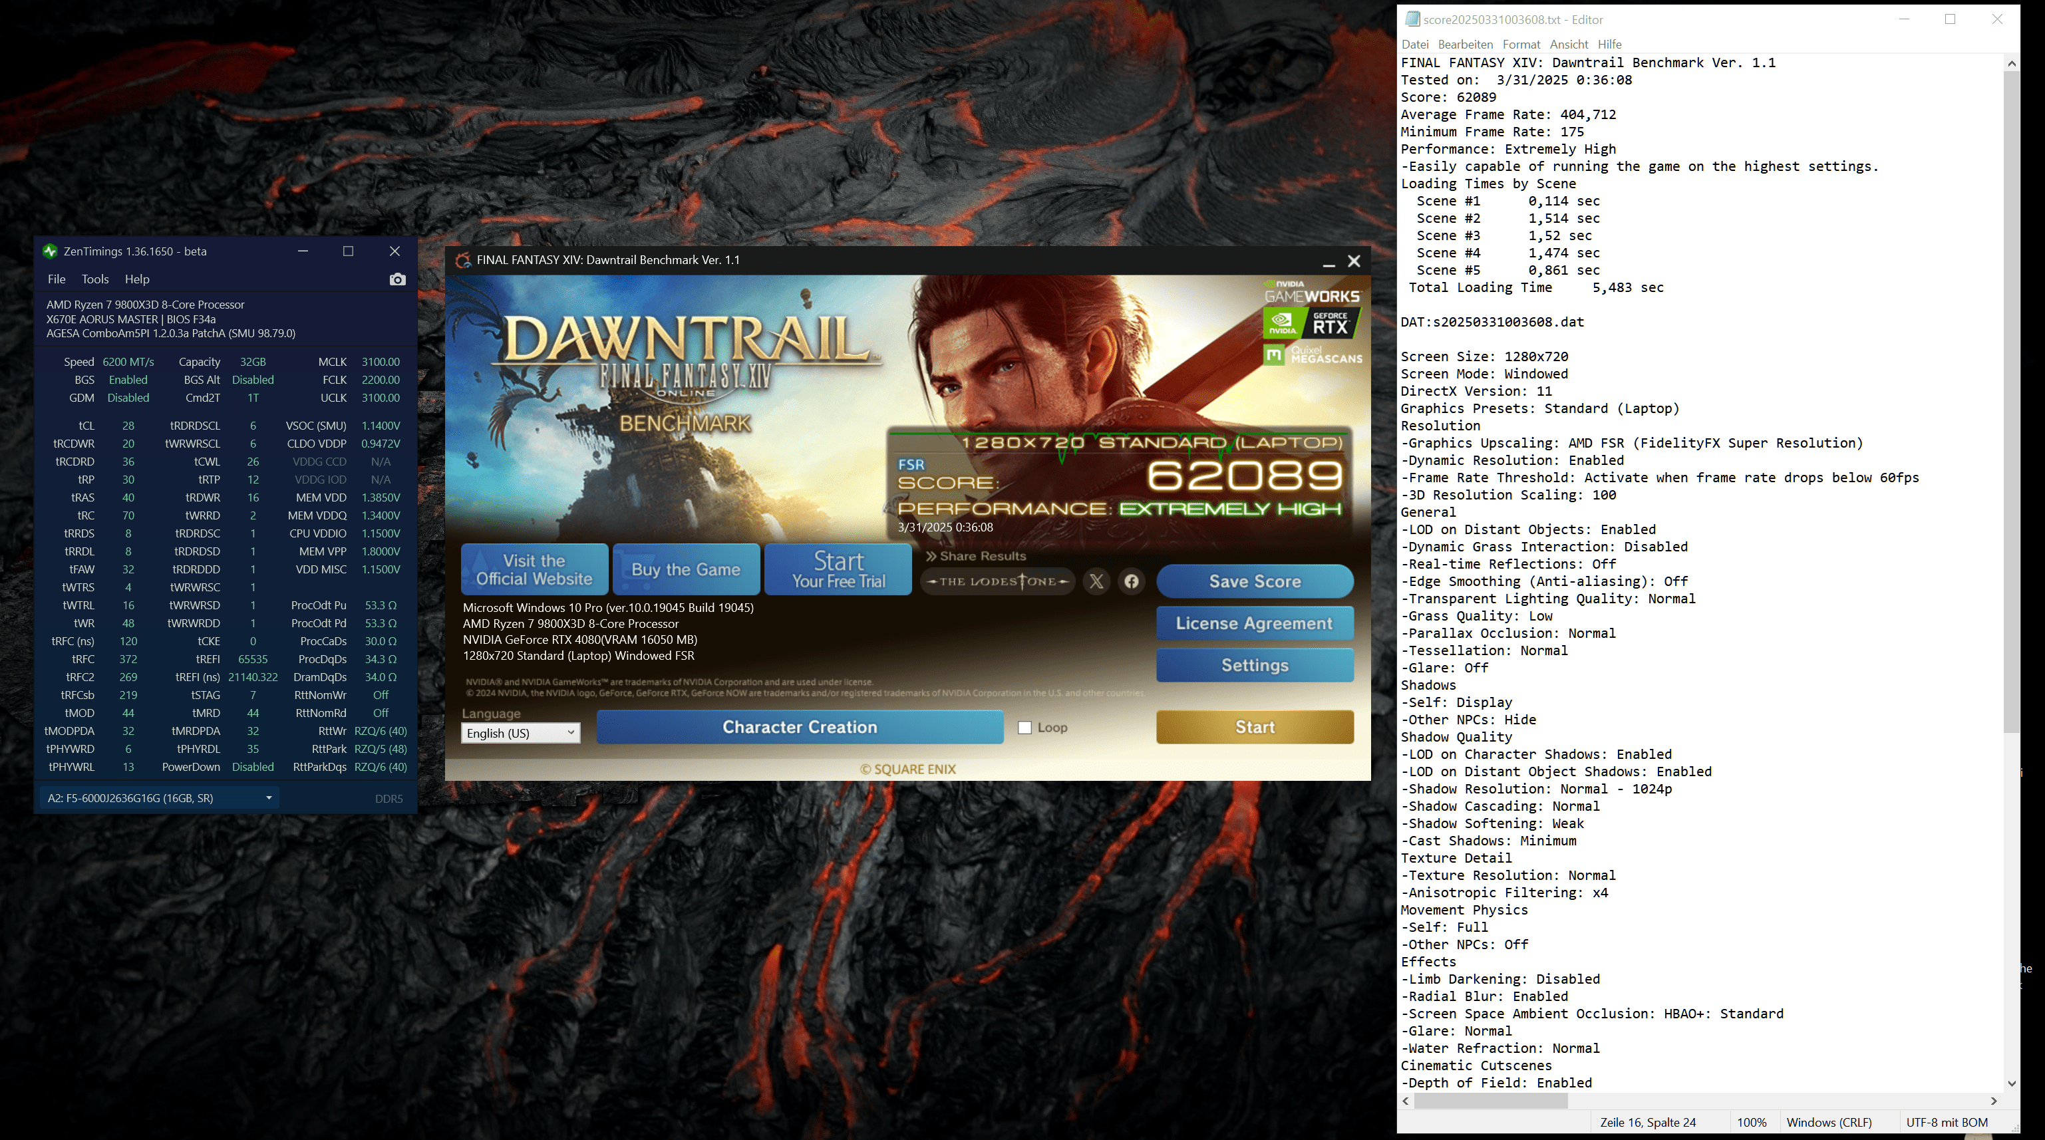Open Format menu in Editor
Viewport: 2045px width, 1140px height.
click(x=1521, y=45)
